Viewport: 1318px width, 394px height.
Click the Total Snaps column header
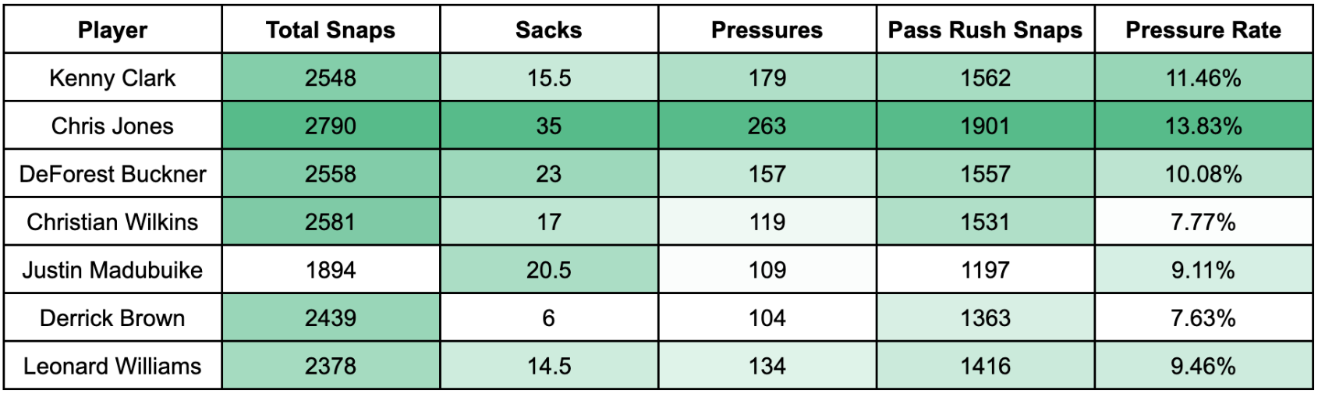point(331,30)
